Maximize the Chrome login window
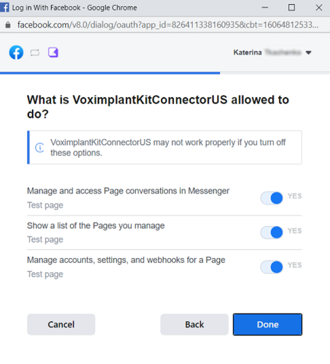The image size is (330, 364). pos(291,8)
